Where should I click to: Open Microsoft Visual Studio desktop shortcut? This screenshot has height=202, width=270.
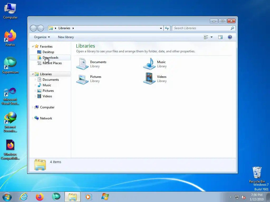coord(10,96)
